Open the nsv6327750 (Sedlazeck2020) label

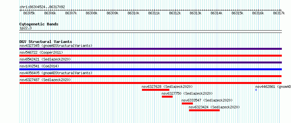[187, 93]
